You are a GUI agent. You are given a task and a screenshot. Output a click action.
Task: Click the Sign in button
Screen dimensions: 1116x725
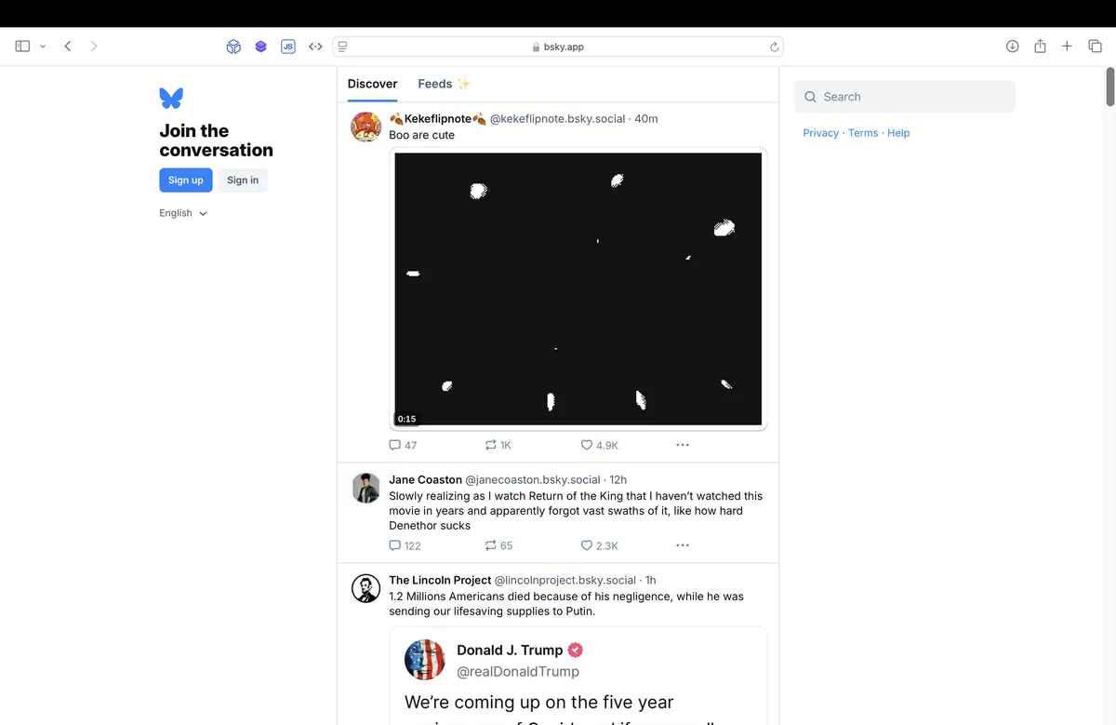click(x=243, y=181)
